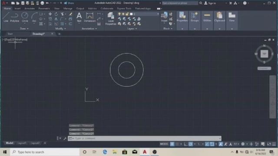Viewport: 278px width, 156px height.
Task: Click Undo in quick access toolbar
Action: pyautogui.click(x=47, y=3)
